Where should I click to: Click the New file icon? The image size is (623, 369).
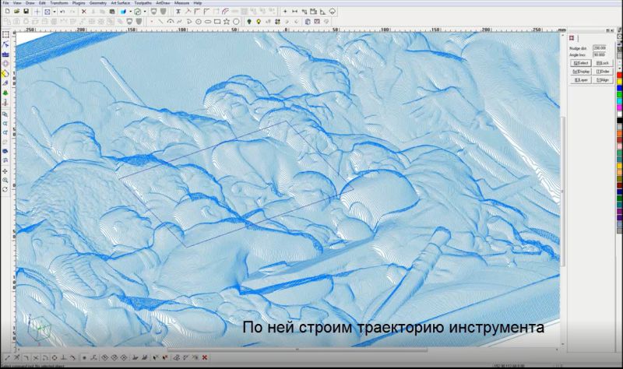[6, 12]
